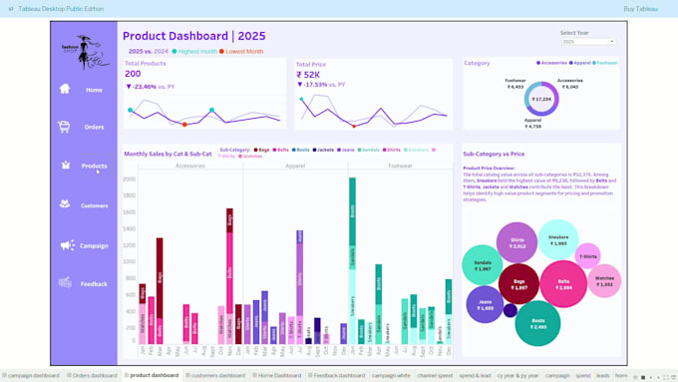This screenshot has height=382, width=678.
Task: Click the T-Shirts bubble in price chart
Action: (x=588, y=256)
